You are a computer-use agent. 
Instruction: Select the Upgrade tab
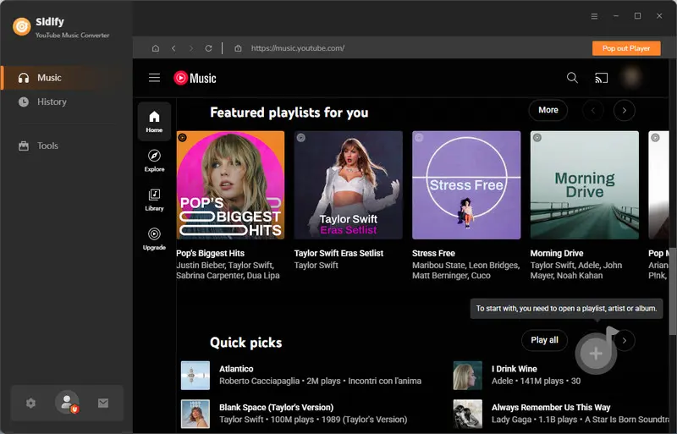click(154, 239)
